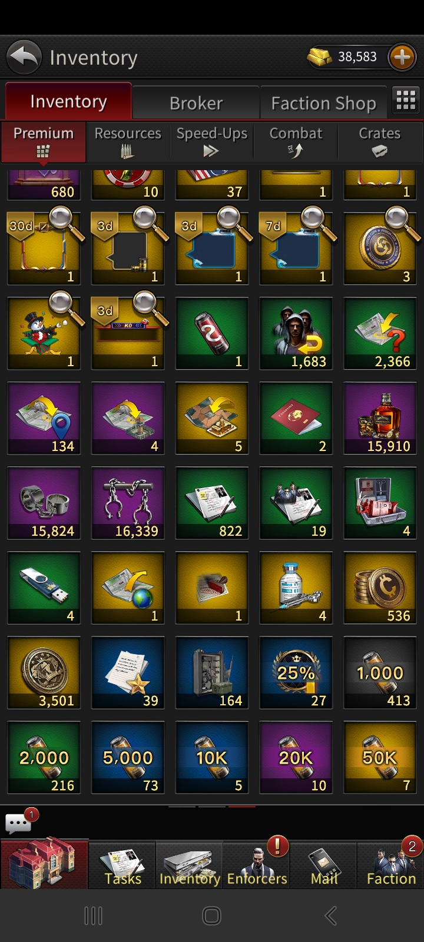Open the chat bubble with notification

click(19, 821)
